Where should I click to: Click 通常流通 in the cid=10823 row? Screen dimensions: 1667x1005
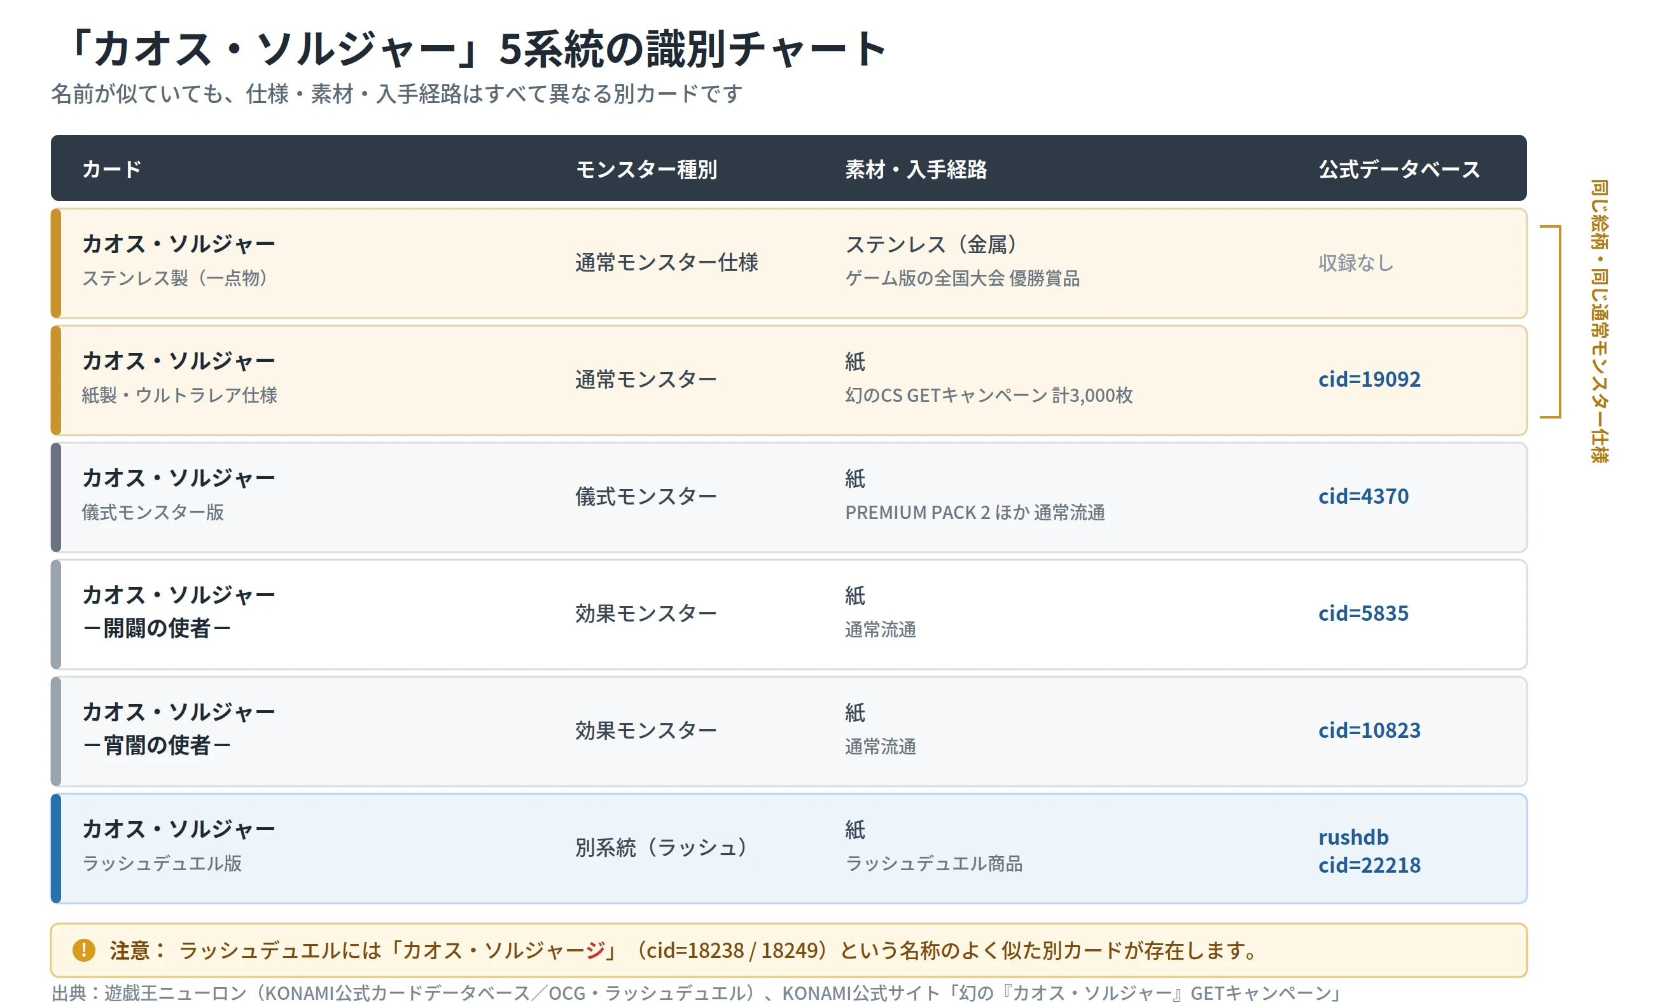tap(880, 746)
